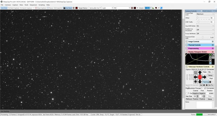This screenshot has height=116, width=217.
Task: Click the red STOP mount button
Action: tap(200, 77)
